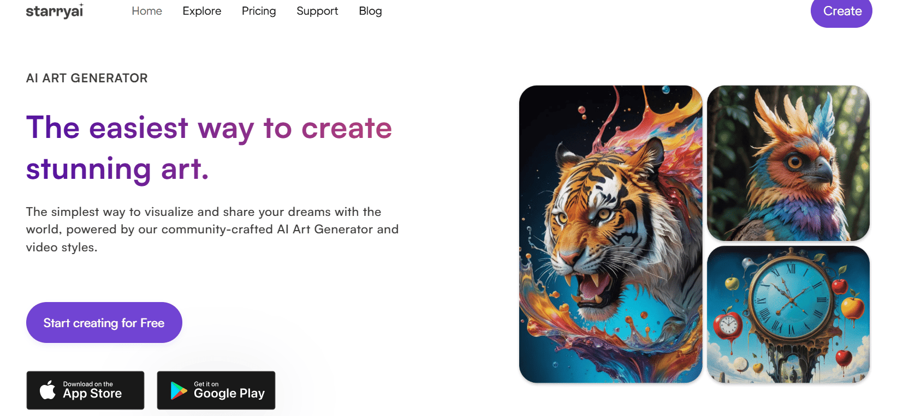
Task: Select the Download on the App Store badge
Action: [x=85, y=390]
